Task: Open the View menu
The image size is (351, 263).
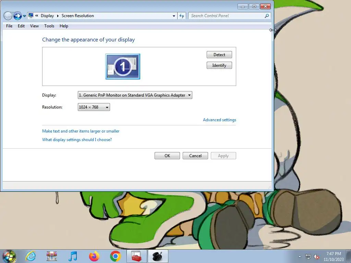Action: pos(35,26)
